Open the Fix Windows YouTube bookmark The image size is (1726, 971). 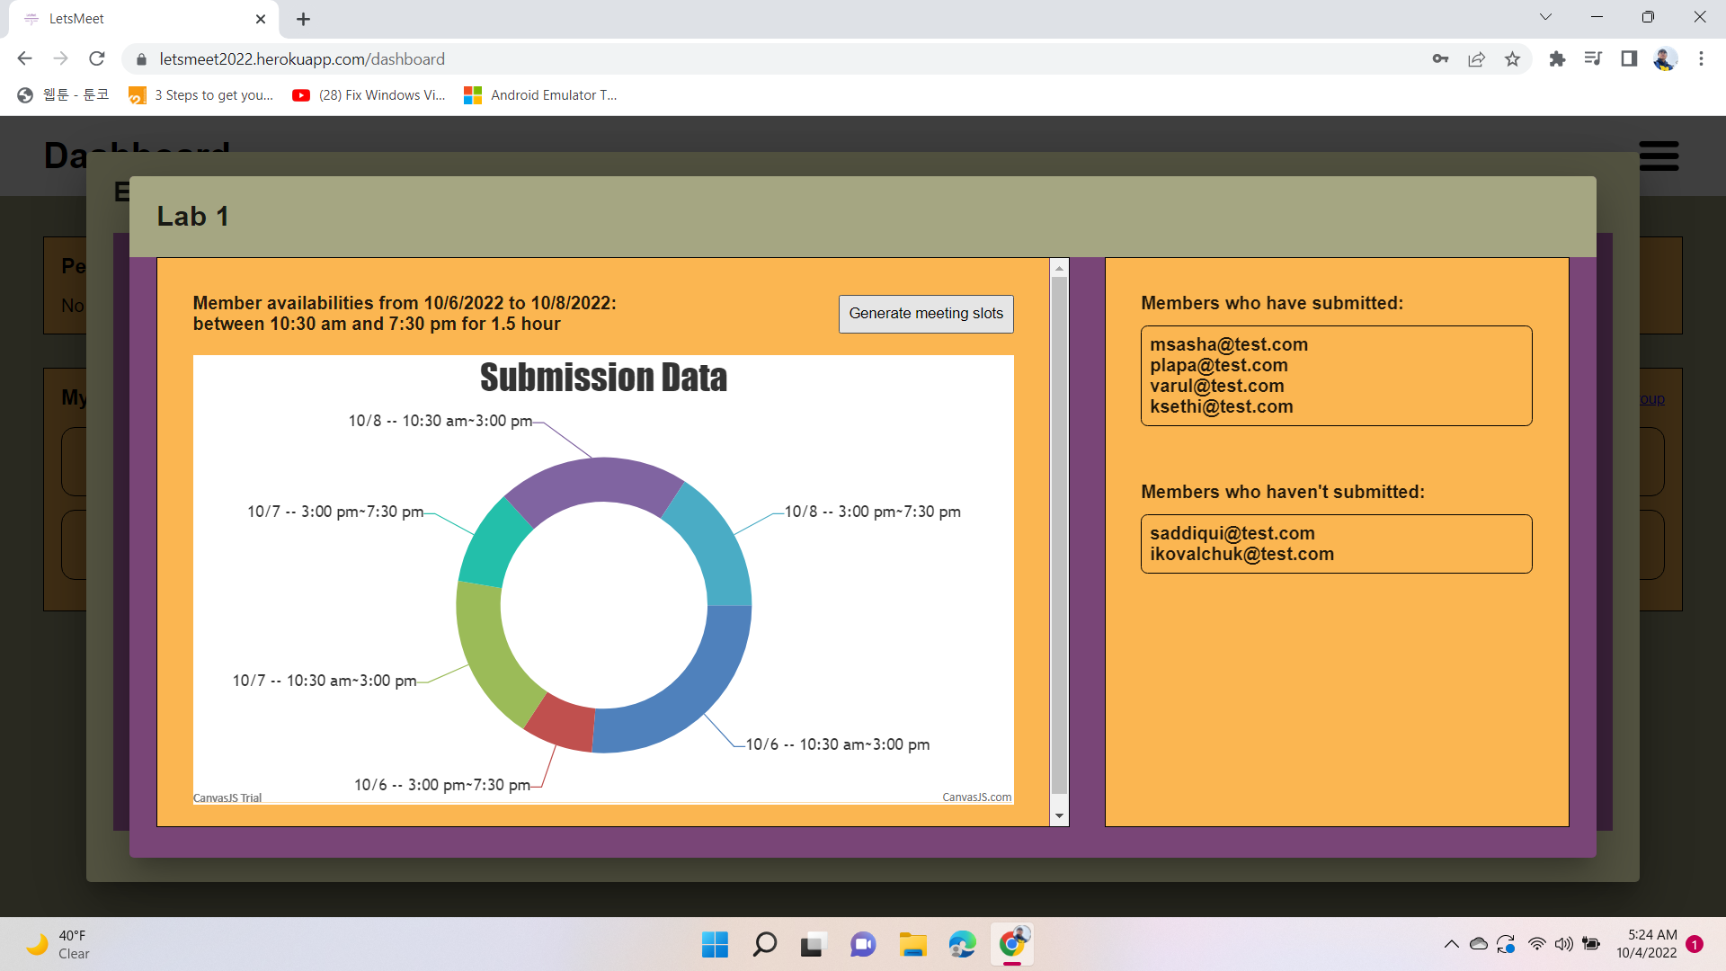(369, 95)
